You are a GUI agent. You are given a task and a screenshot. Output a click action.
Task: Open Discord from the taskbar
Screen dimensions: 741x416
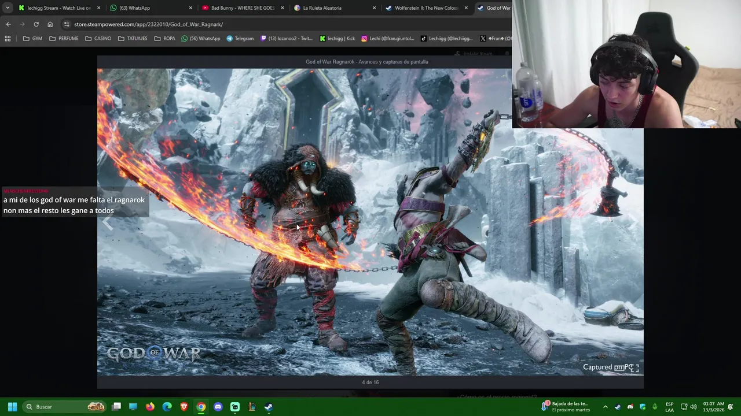click(x=218, y=407)
